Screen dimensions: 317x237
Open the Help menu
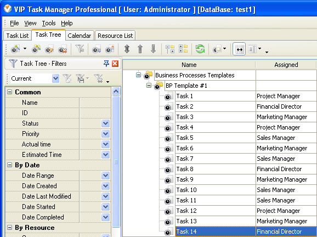point(67,23)
